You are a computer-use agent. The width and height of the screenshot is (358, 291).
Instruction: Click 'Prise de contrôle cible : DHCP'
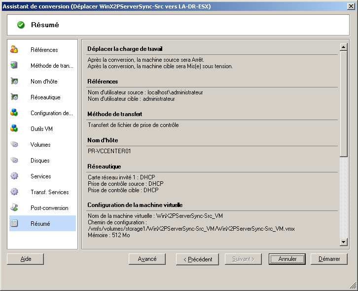tap(123, 190)
